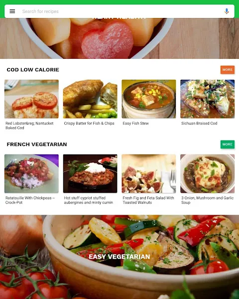Open the hamburger navigation menu

[12, 11]
